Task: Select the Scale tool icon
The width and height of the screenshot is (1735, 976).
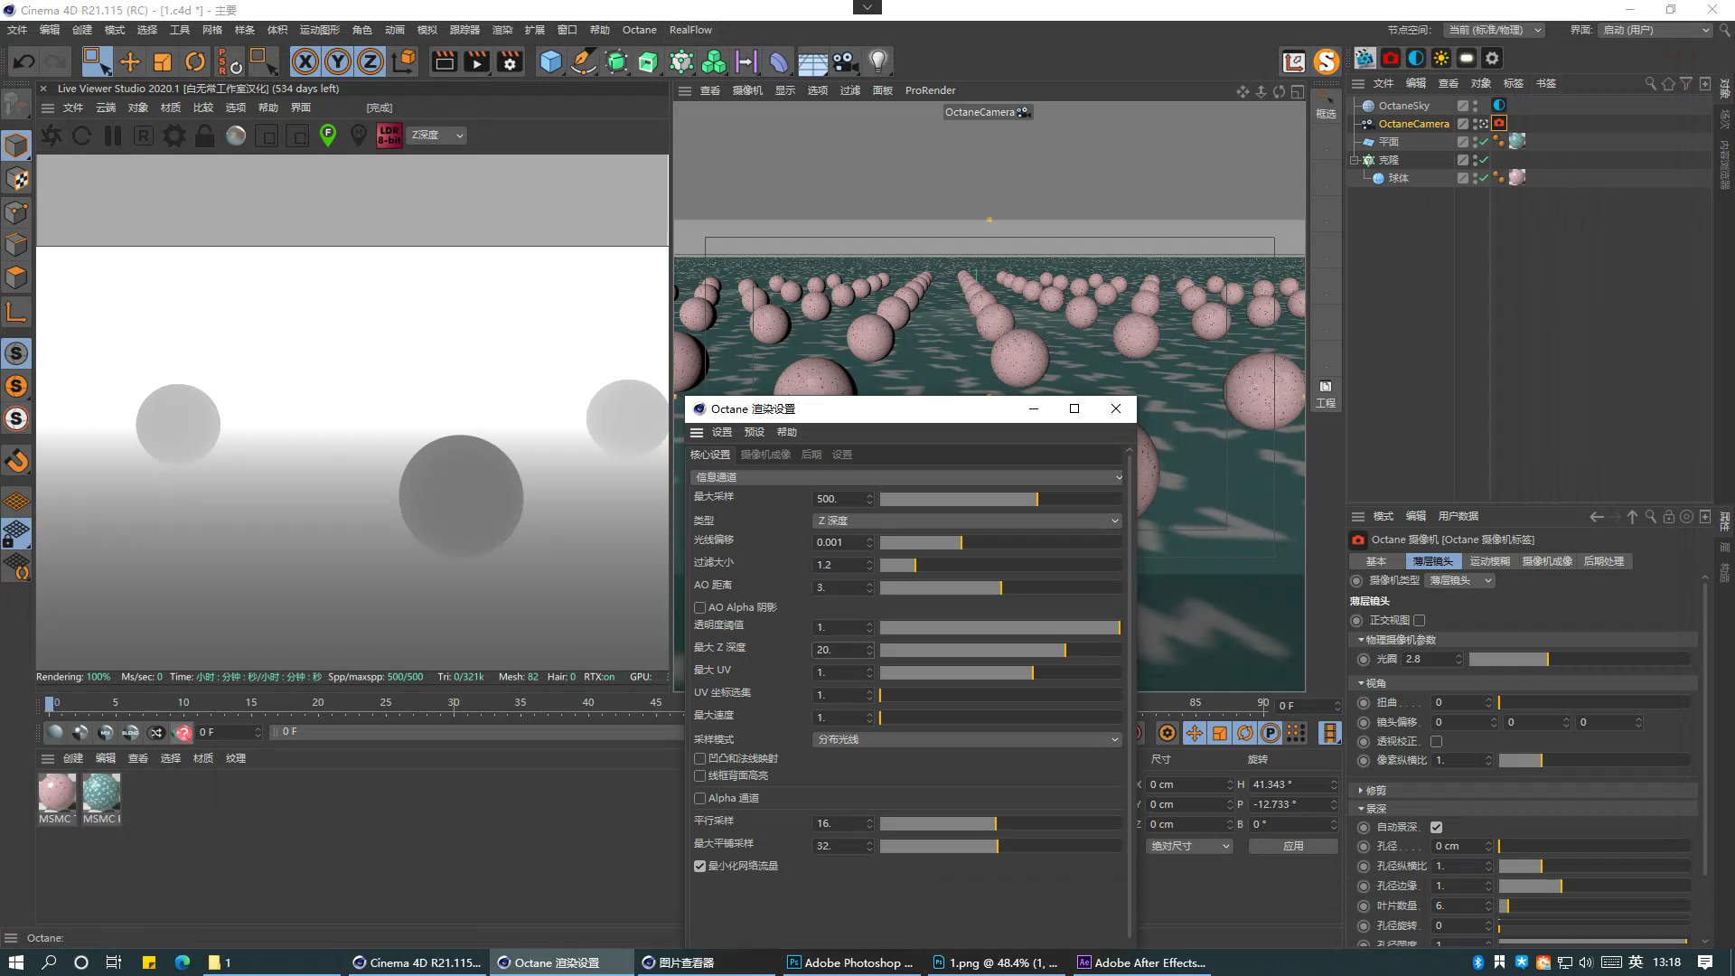Action: [x=163, y=61]
